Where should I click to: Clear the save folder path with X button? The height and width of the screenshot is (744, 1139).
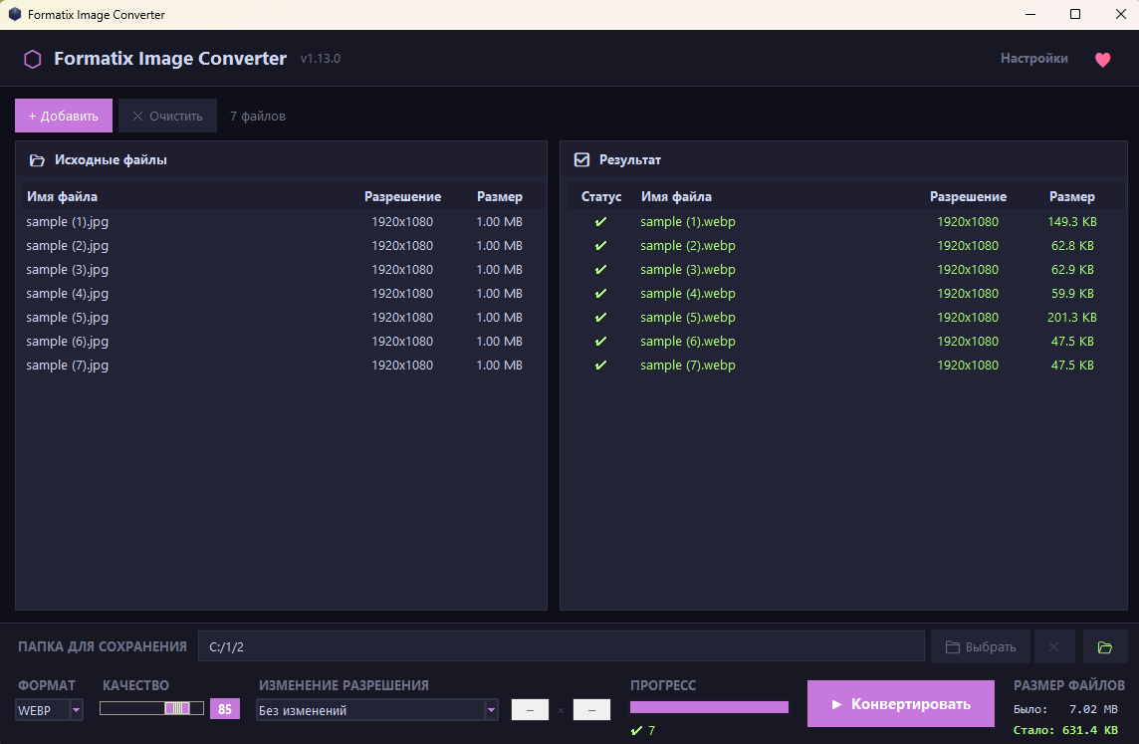(x=1053, y=646)
